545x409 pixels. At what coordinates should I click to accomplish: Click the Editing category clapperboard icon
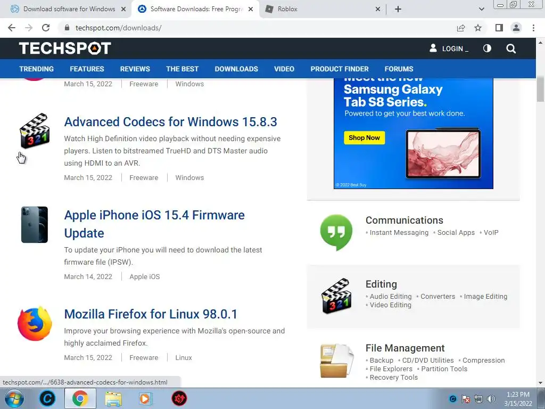pos(336,296)
